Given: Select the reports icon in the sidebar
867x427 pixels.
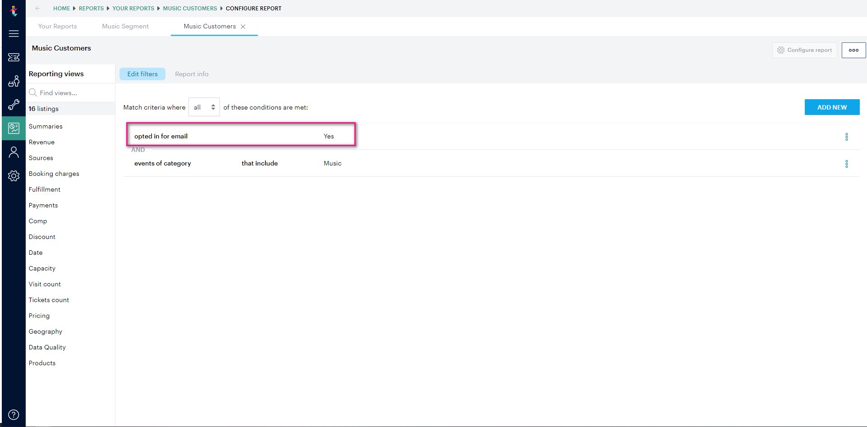Looking at the screenshot, I should (14, 128).
